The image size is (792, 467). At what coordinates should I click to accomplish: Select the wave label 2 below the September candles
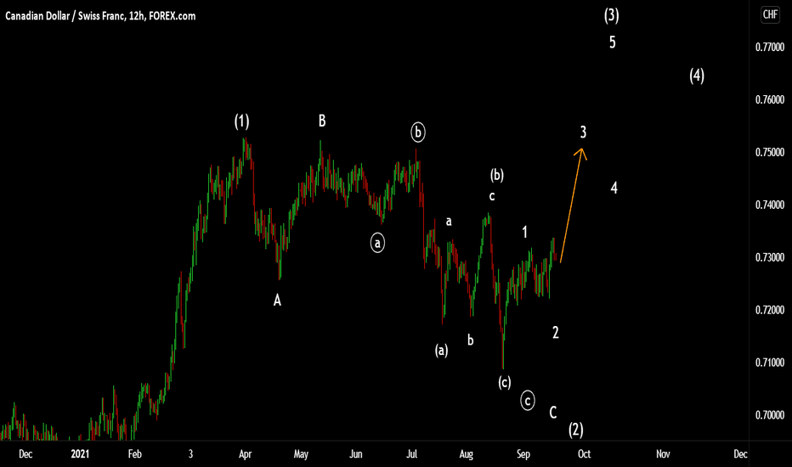pos(556,332)
